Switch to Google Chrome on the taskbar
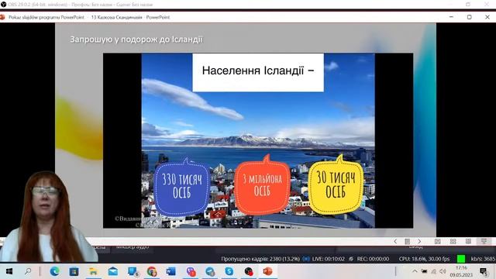 tap(152, 271)
